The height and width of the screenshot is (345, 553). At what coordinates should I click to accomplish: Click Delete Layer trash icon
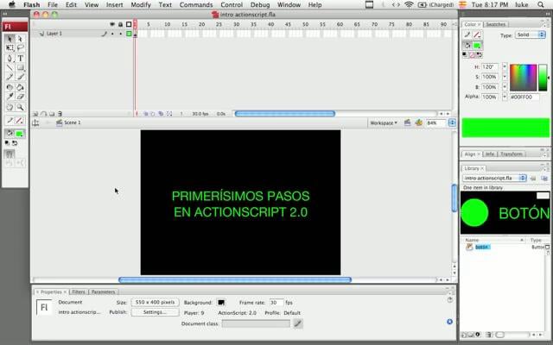(60, 114)
